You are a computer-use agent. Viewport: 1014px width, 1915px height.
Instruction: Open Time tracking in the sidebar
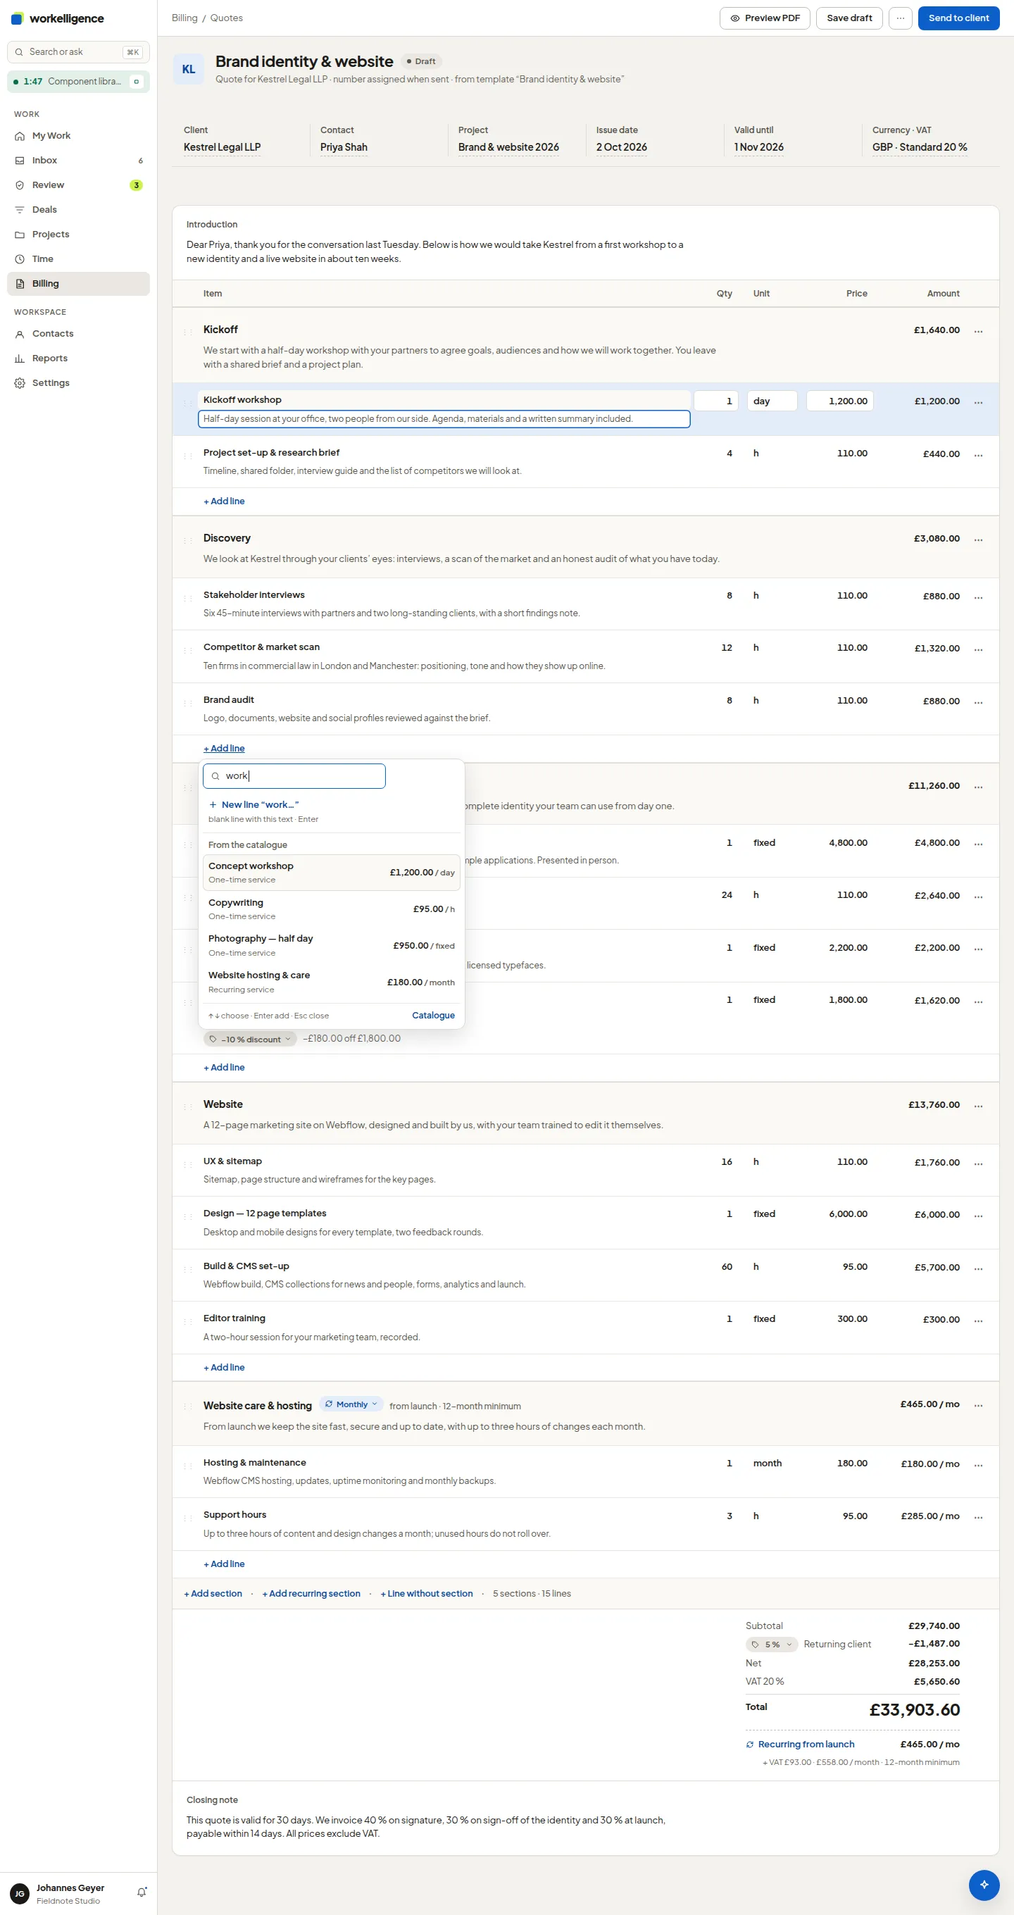(x=78, y=258)
